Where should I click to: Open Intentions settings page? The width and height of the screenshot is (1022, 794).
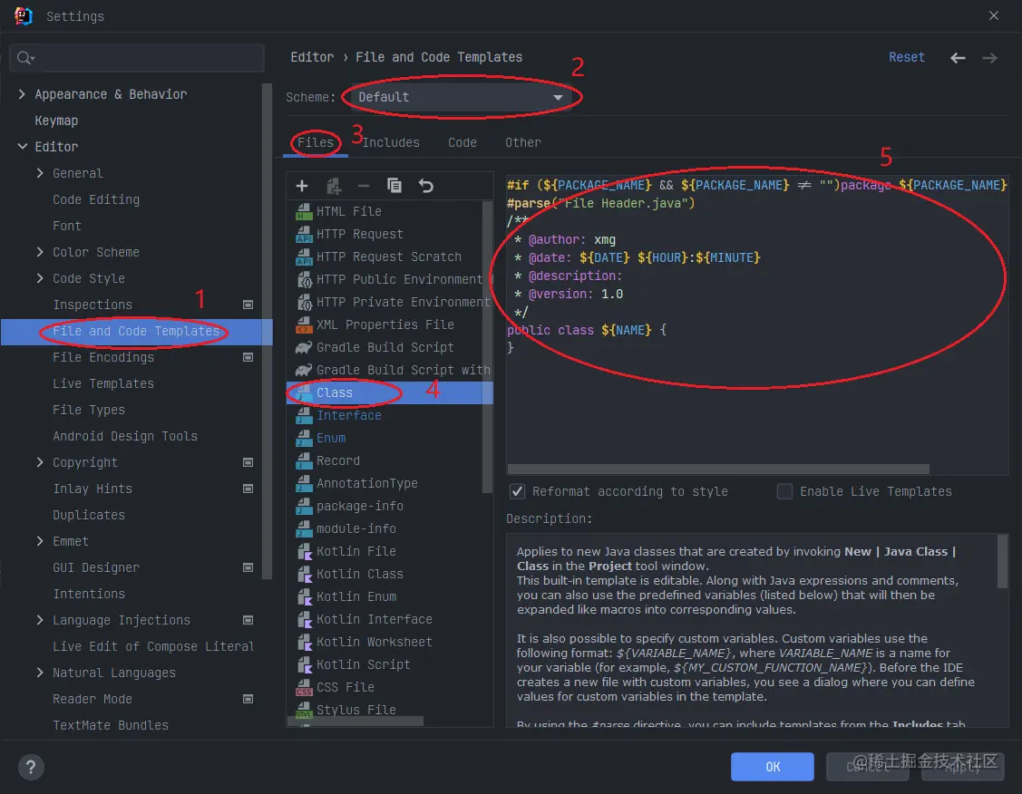coord(89,594)
